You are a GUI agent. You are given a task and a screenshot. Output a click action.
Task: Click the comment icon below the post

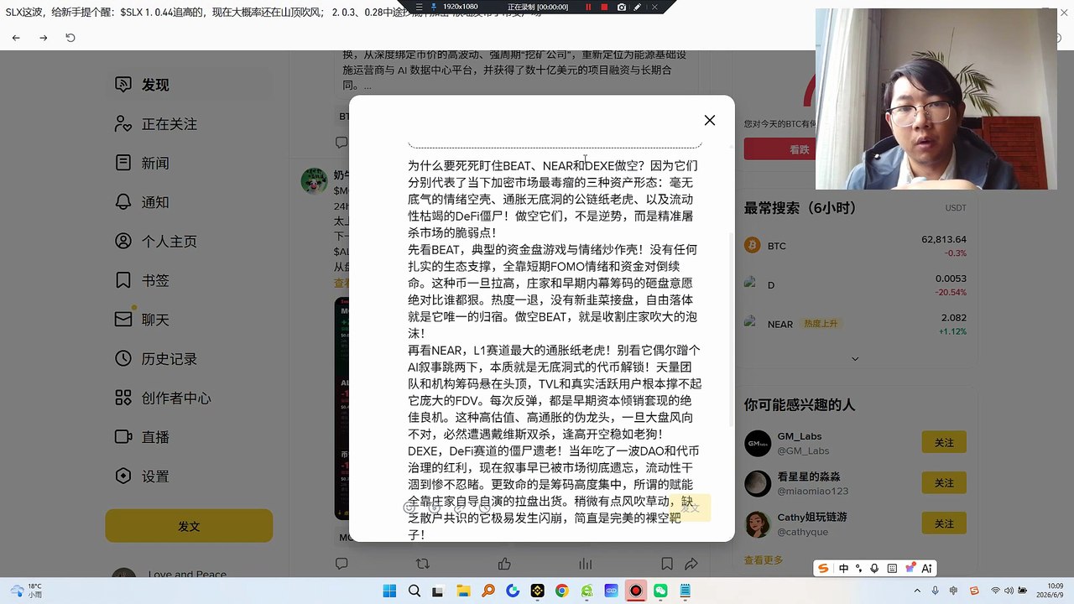coord(341,565)
